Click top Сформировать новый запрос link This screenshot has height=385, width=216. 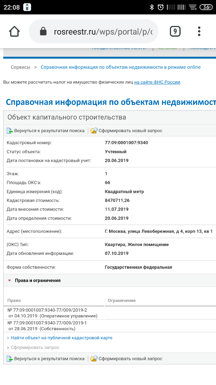click(x=130, y=130)
